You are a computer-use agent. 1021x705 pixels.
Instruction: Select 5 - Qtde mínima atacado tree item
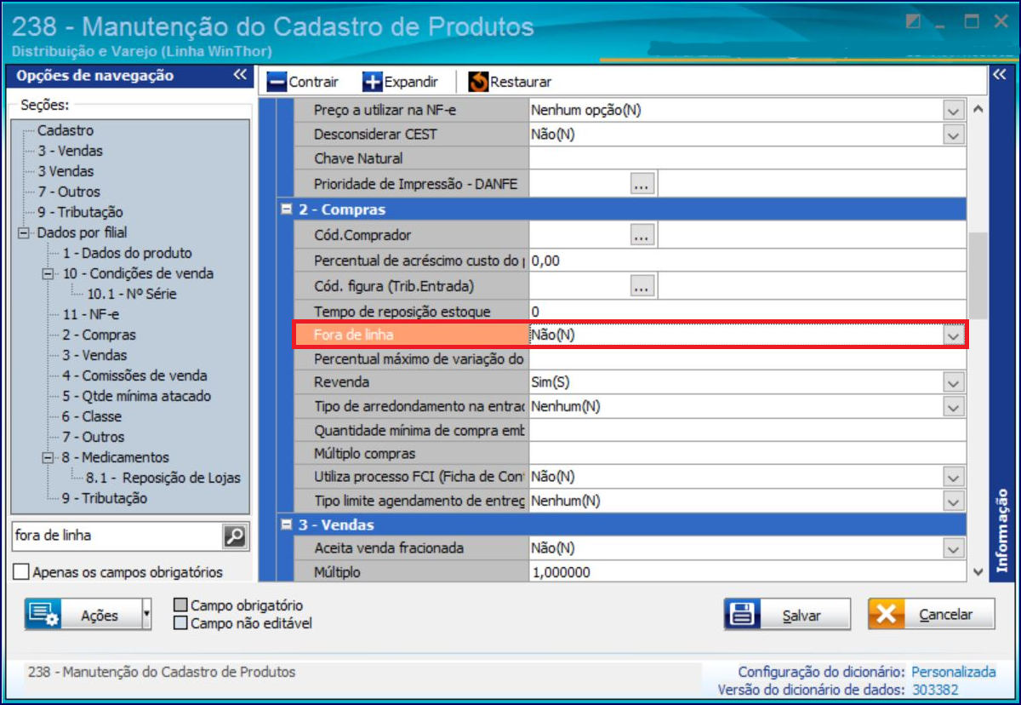click(136, 397)
